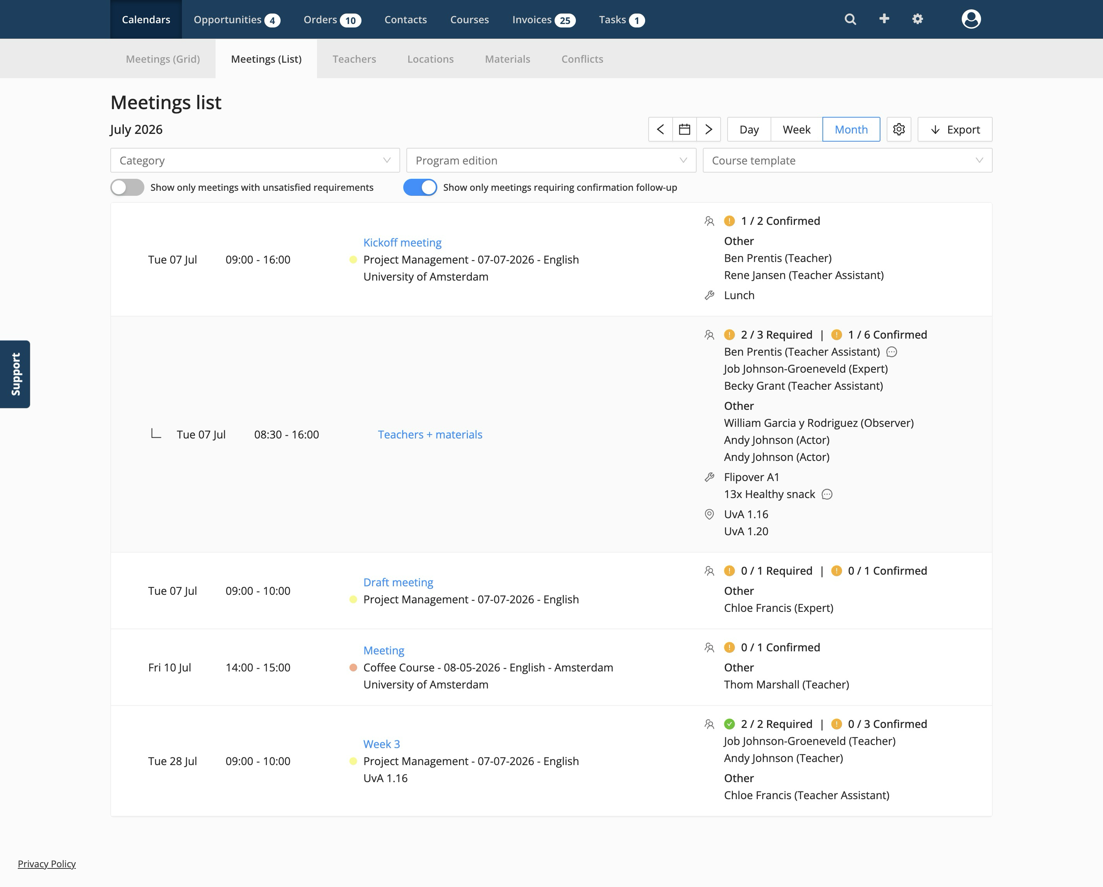Click people icon in Fri 10 Jul Meeting row
The image size is (1103, 887).
[x=709, y=647]
